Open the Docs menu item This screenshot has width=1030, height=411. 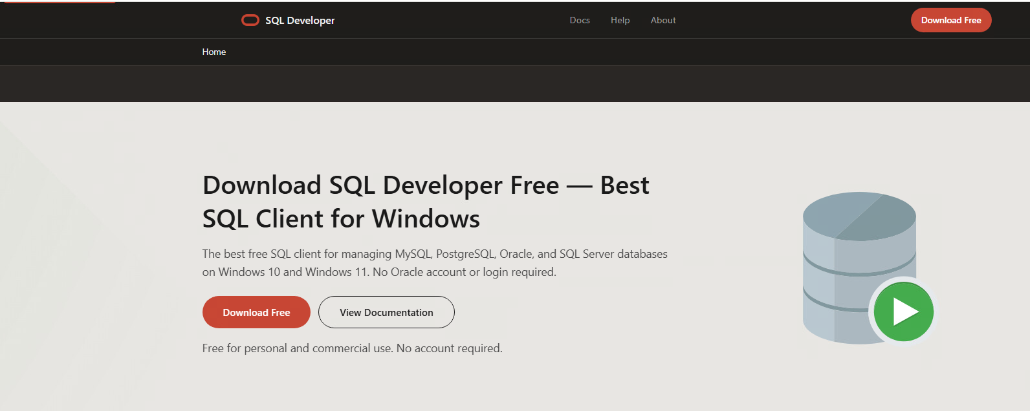580,20
